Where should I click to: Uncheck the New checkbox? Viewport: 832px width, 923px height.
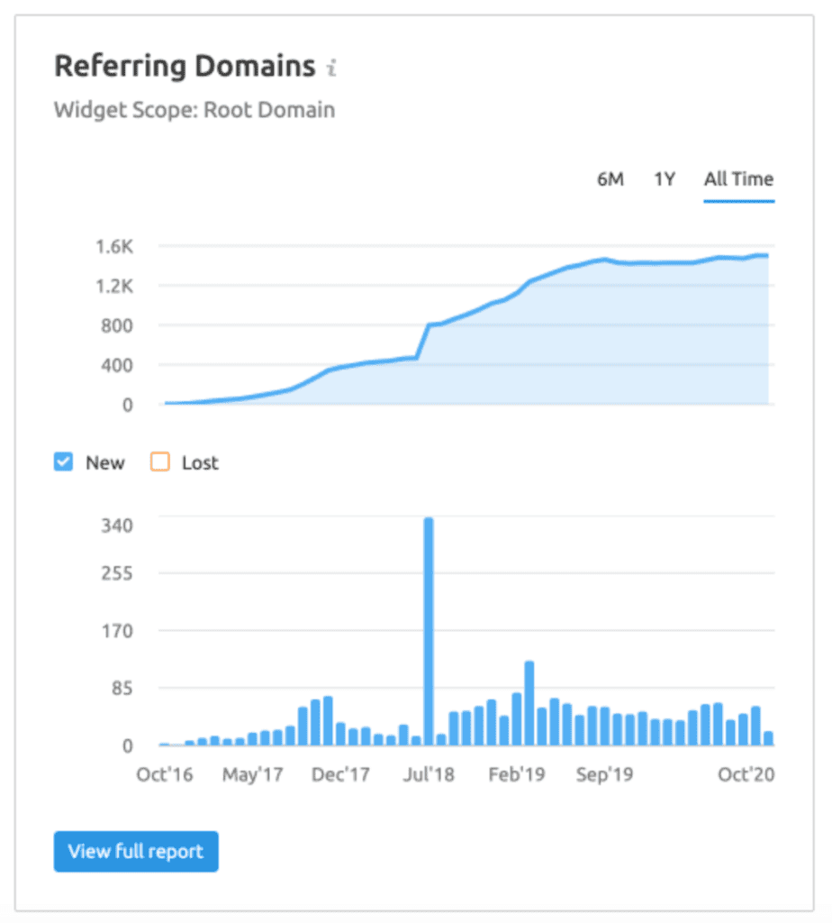click(64, 462)
